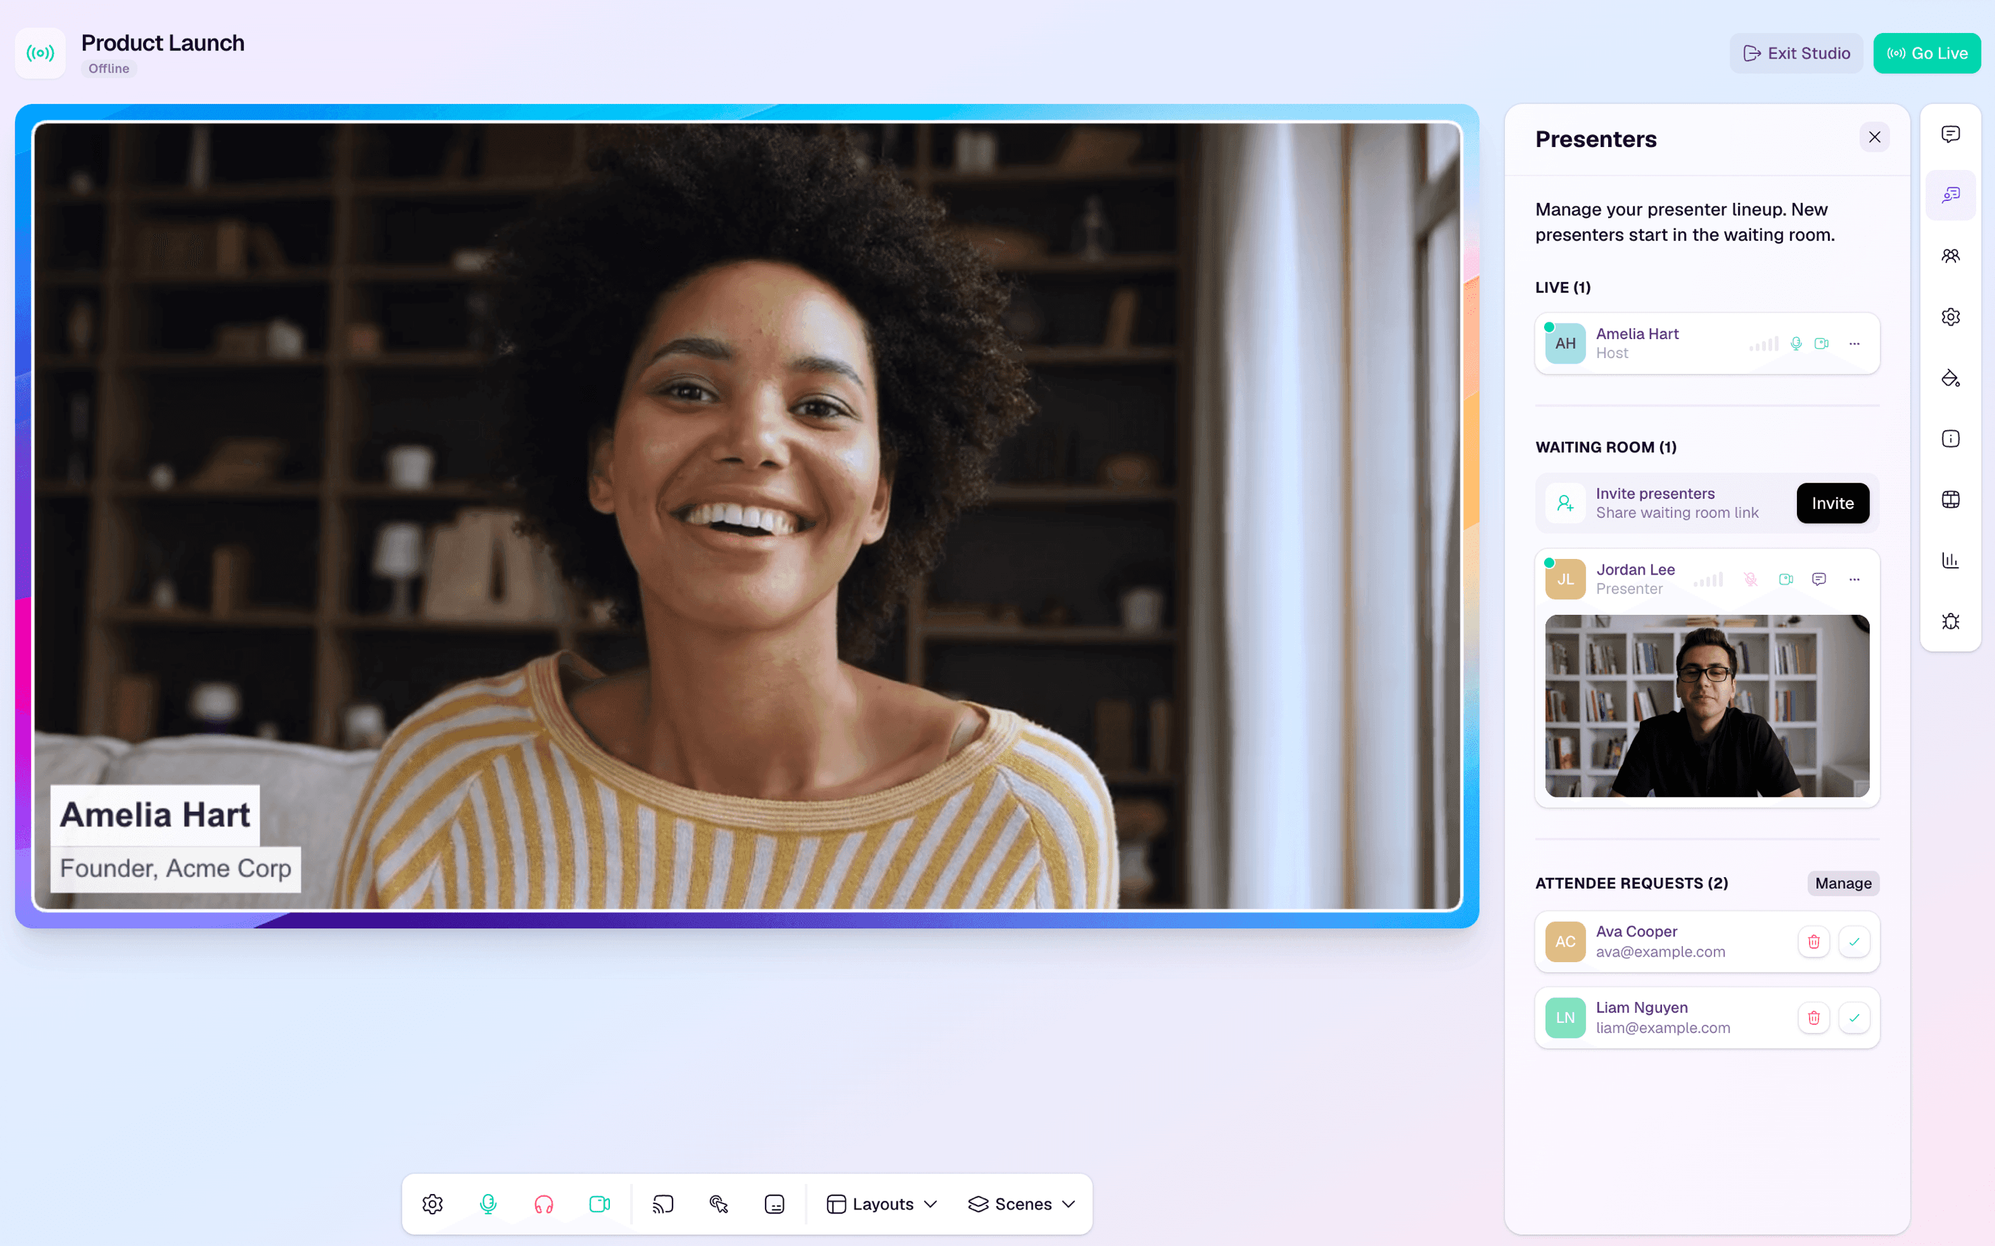Viewport: 1995px width, 1246px height.
Task: Click Jordan Lee's JL avatar
Action: tap(1565, 579)
